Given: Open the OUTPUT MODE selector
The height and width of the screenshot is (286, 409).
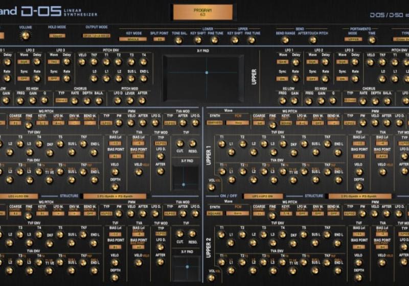Looking at the screenshot, I should pos(97,36).
